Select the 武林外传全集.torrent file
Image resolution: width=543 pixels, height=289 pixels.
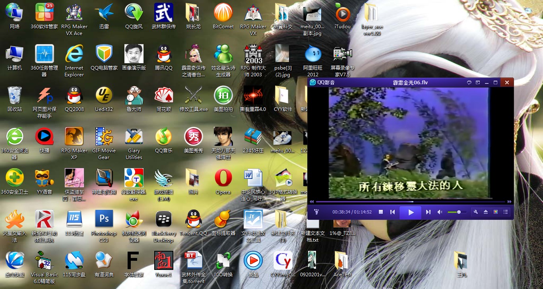coord(194,267)
